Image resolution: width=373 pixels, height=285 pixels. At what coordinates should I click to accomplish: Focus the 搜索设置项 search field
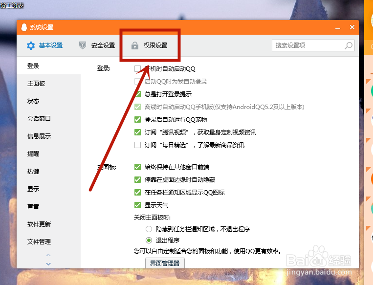313,45
